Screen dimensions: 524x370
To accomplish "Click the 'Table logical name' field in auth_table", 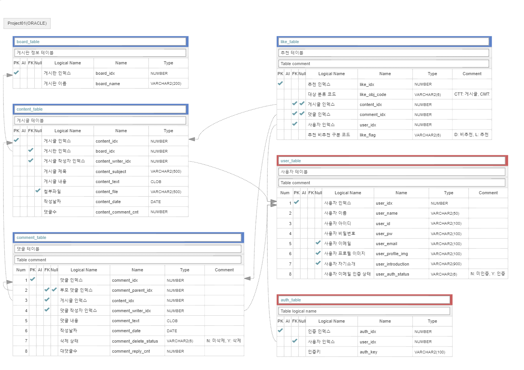I will (364, 311).
